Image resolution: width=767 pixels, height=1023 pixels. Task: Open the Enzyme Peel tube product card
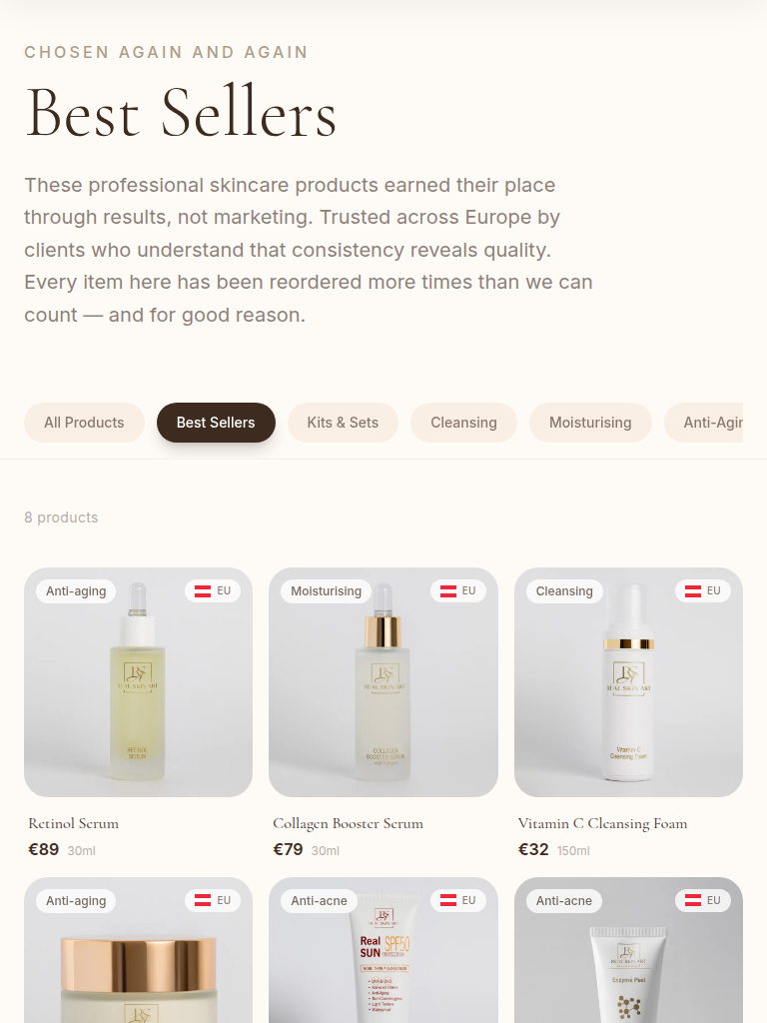629,950
